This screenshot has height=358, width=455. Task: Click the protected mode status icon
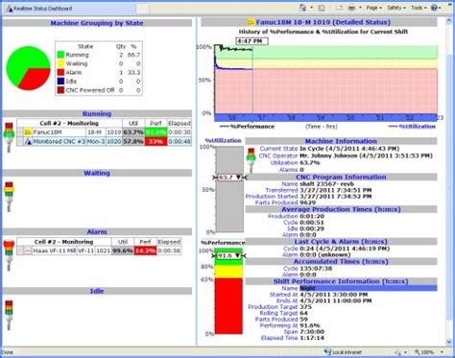point(398,352)
